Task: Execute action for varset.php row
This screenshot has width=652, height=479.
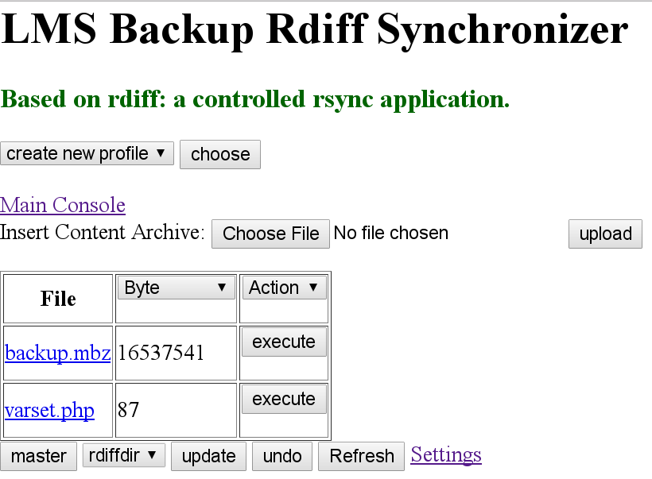Action: 284,400
